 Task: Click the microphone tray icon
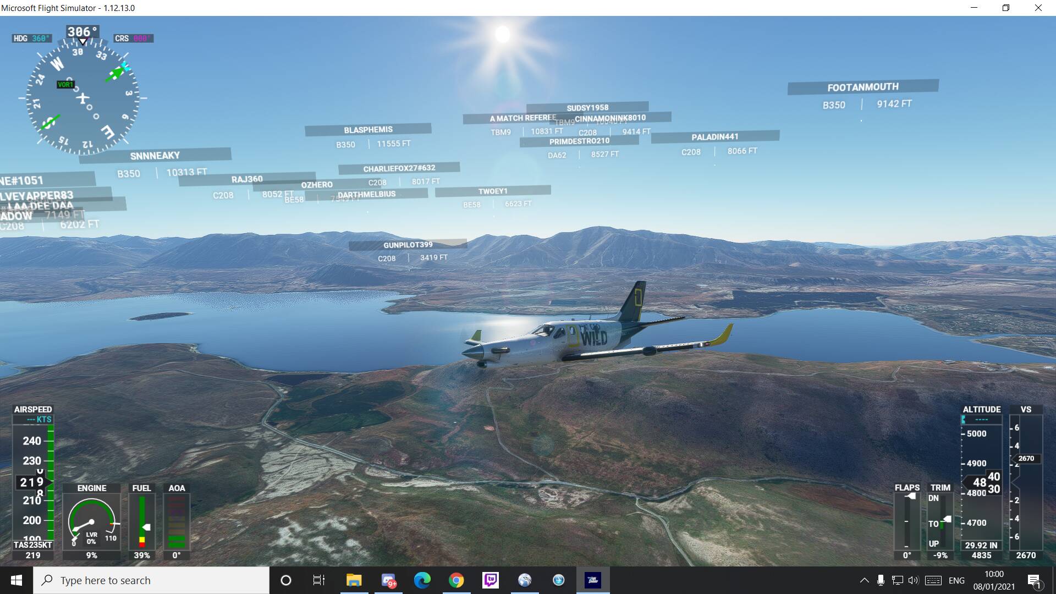881,580
